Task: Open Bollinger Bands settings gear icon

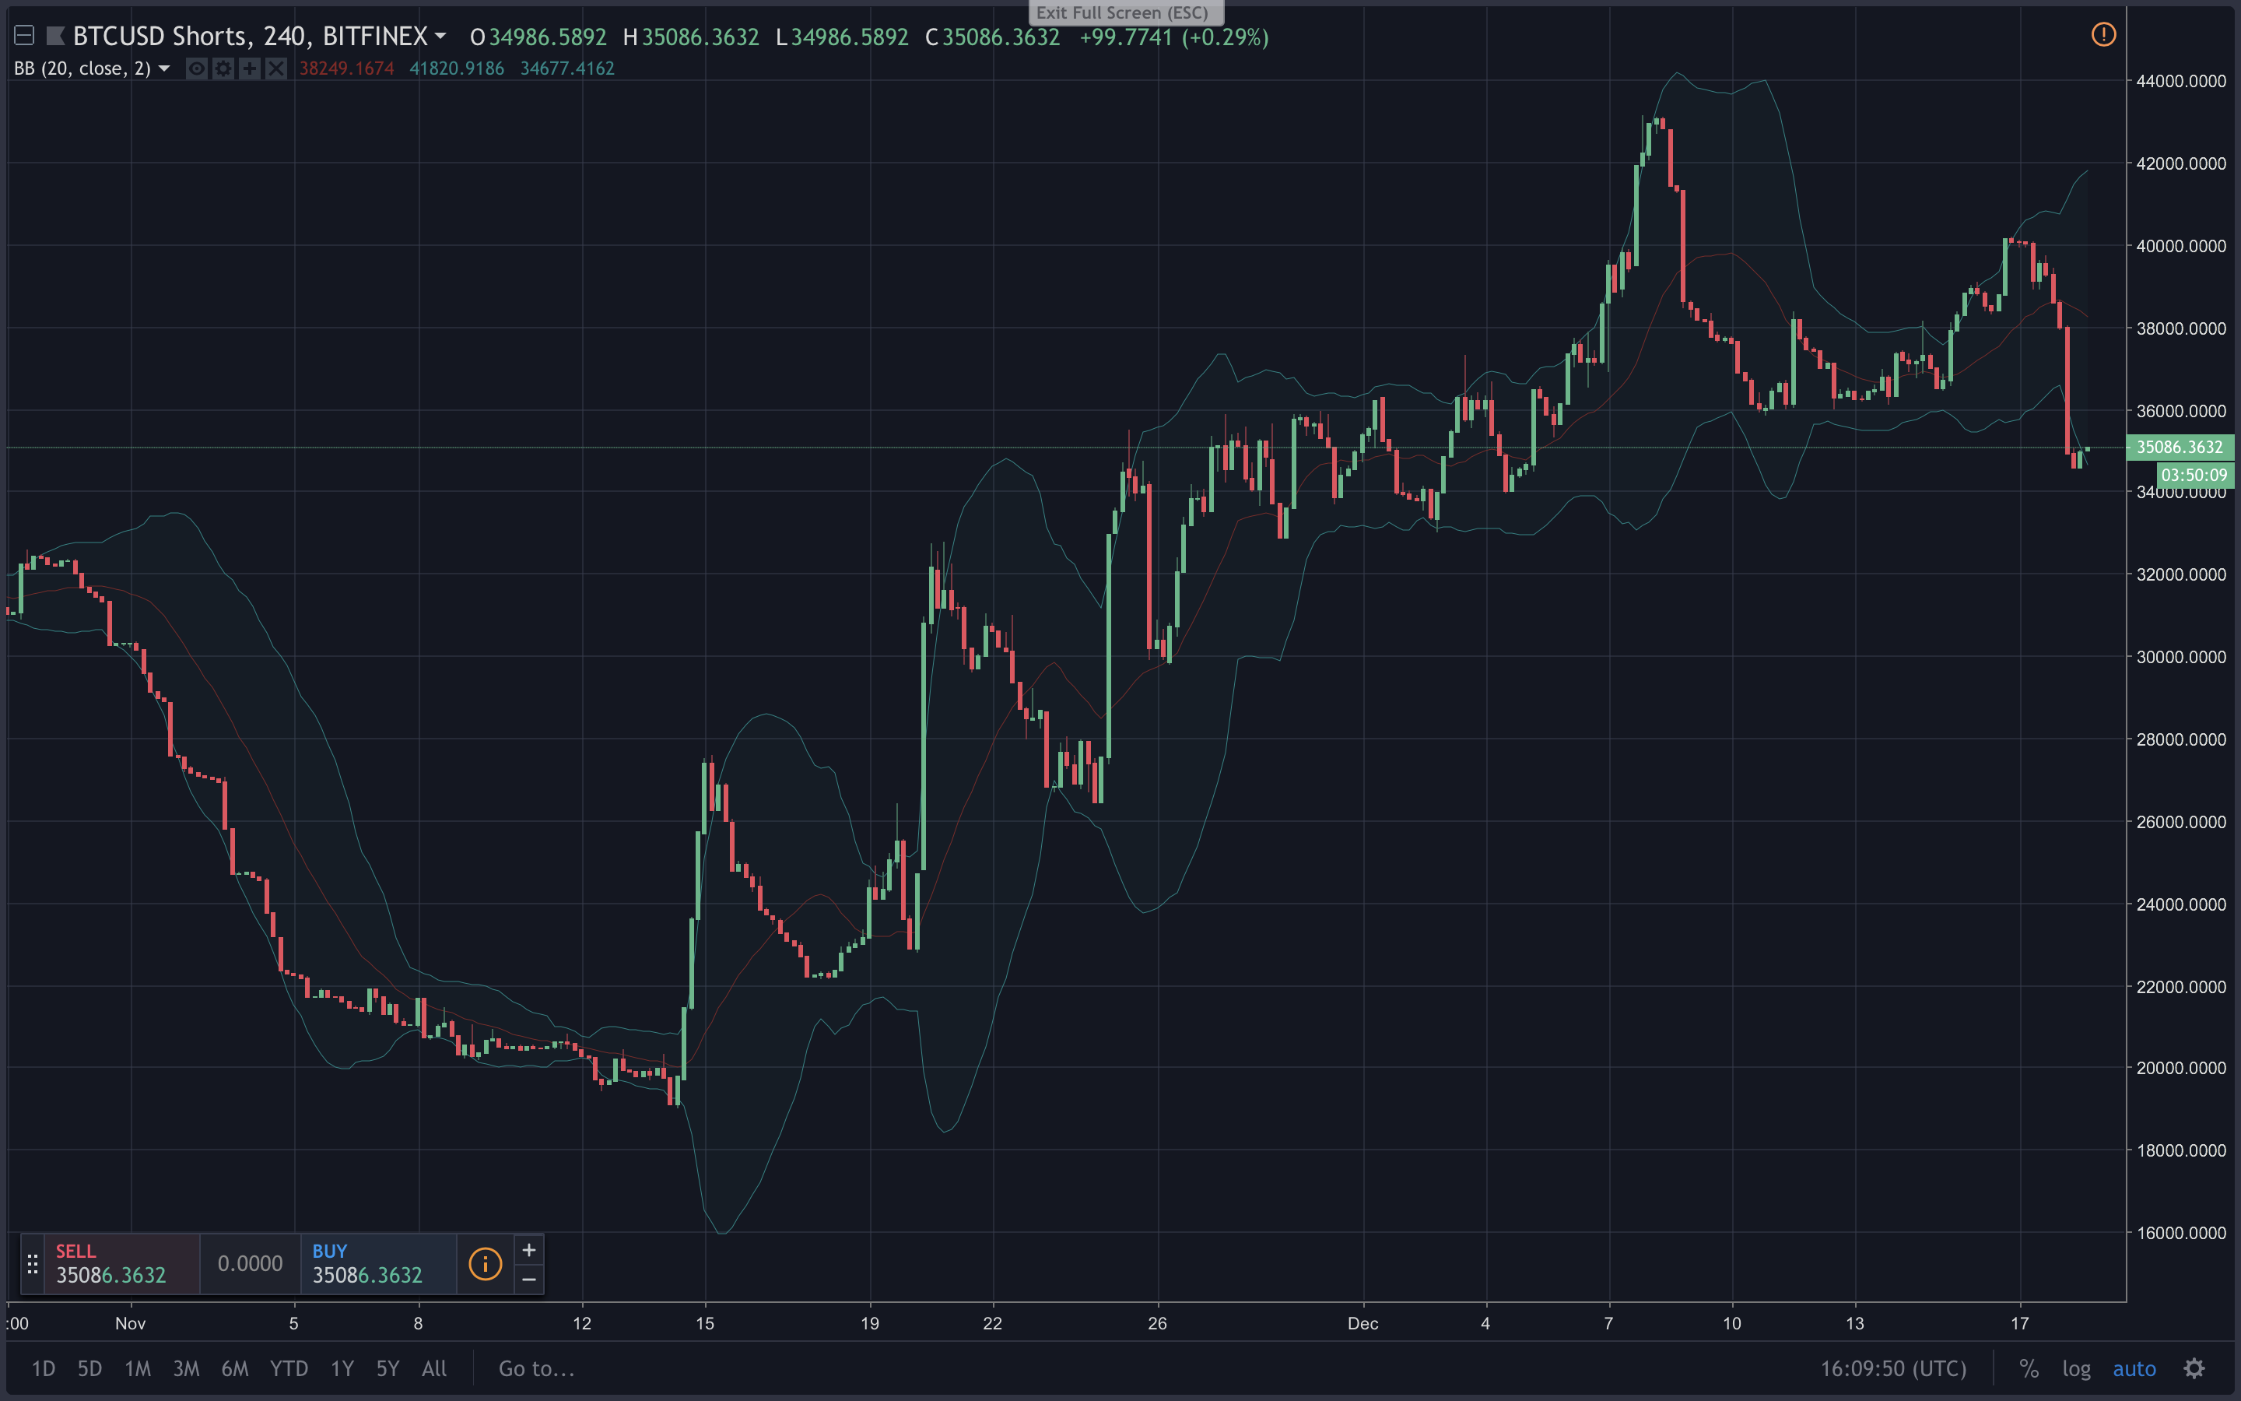Action: 223,68
